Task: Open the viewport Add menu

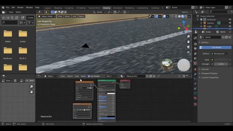Action: tap(74, 16)
